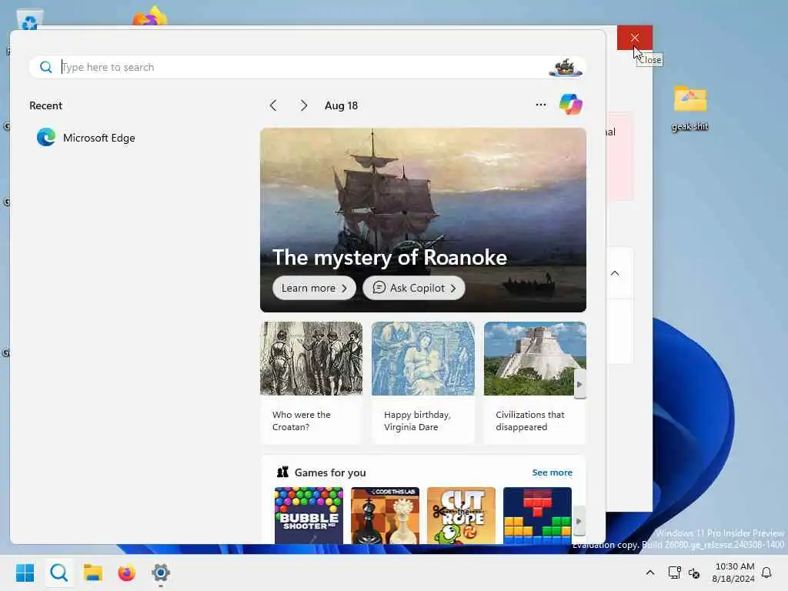This screenshot has width=788, height=591.
Task: Open Microsoft Edge from Recent list
Action: (86, 138)
